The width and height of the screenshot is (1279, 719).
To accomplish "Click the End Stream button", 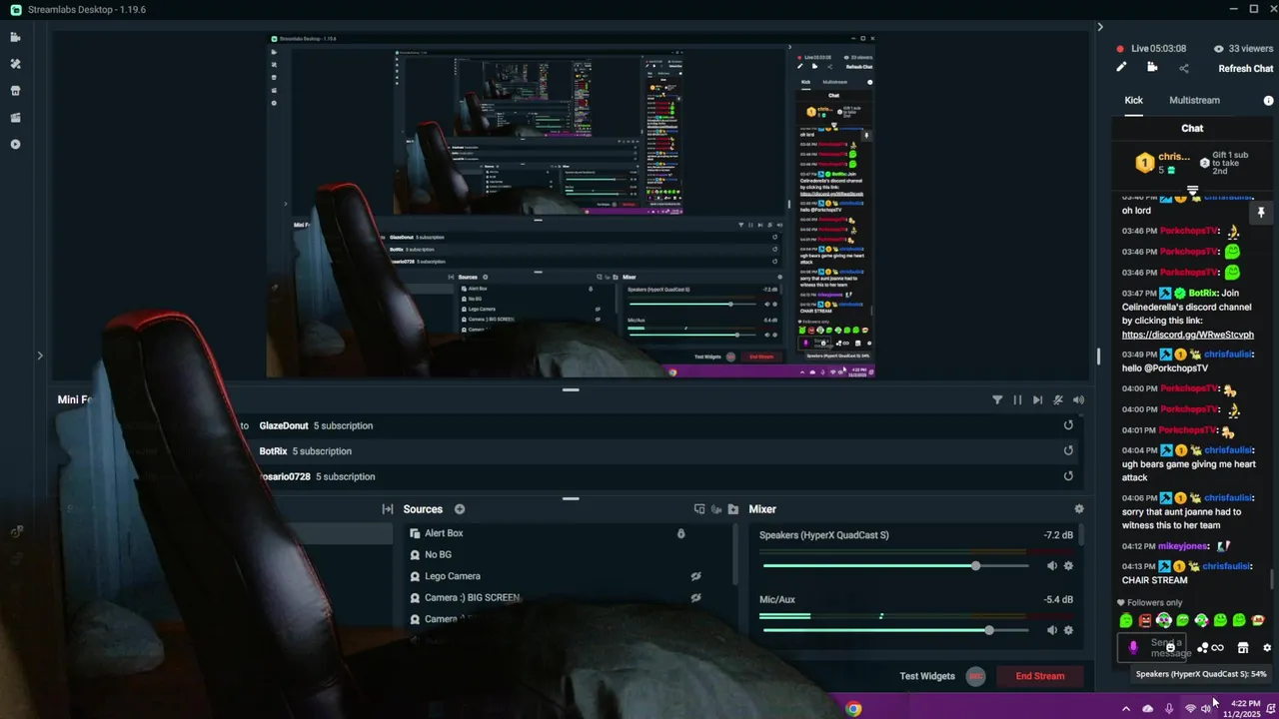I will point(1040,676).
